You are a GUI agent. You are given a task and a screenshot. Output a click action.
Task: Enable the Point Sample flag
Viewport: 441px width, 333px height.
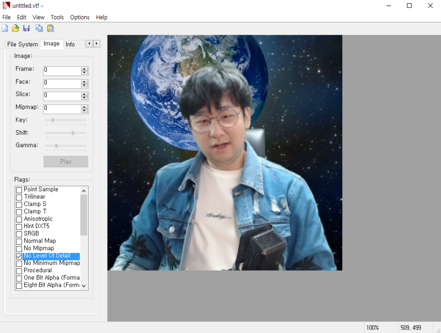click(19, 190)
